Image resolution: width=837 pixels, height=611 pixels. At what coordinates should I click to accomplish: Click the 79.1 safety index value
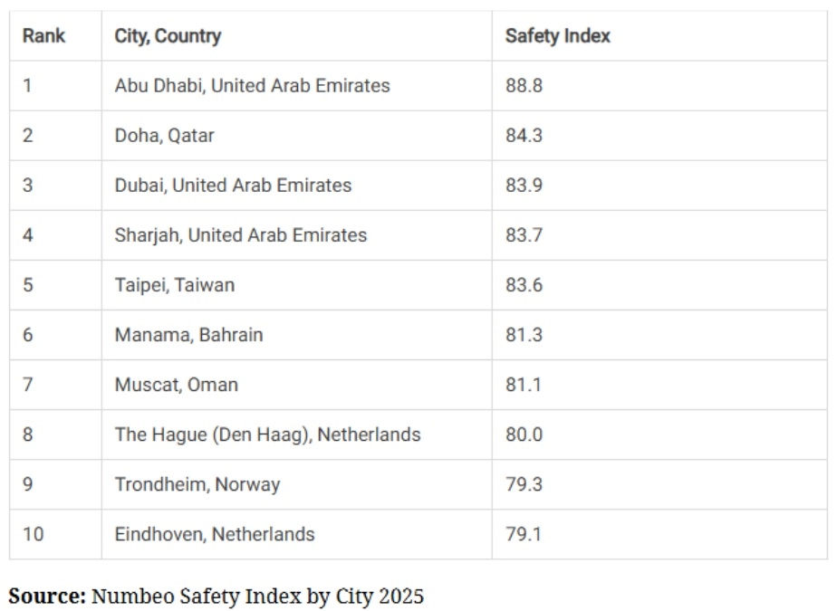(x=524, y=535)
